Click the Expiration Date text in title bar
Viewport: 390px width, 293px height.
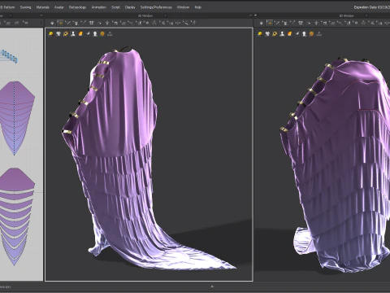[x=372, y=7]
